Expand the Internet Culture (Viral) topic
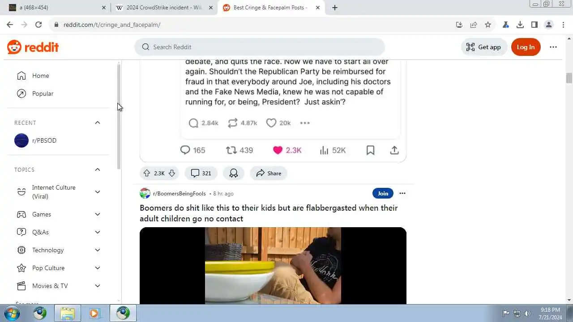This screenshot has height=322, width=573. point(98,192)
